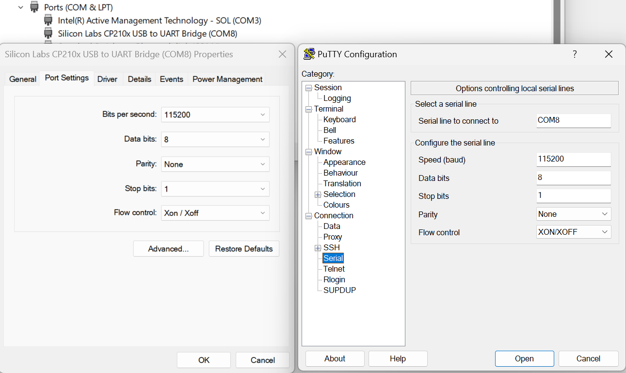Screen dimensions: 626x373
Task: Click the PuTTY Data bits input field
Action: [x=574, y=178]
